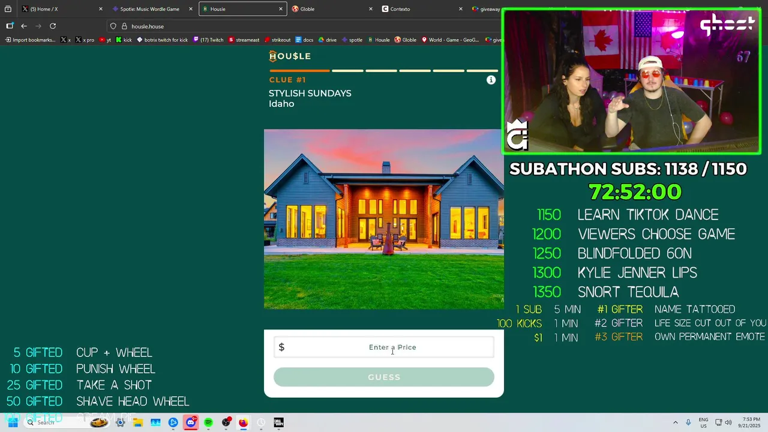
Task: Open the 'x pro' bookmark
Action: [x=85, y=40]
